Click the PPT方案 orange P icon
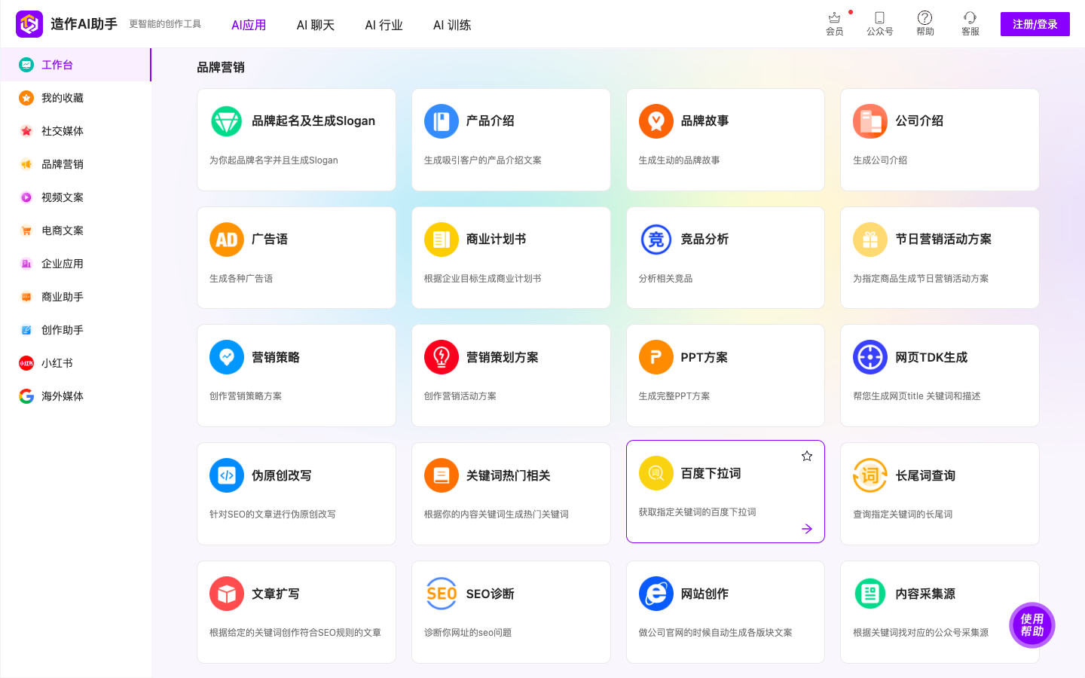Image resolution: width=1085 pixels, height=678 pixels. [656, 357]
